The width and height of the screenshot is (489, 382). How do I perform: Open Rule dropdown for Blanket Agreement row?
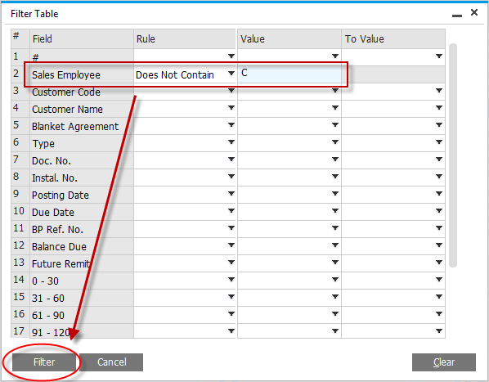[231, 125]
